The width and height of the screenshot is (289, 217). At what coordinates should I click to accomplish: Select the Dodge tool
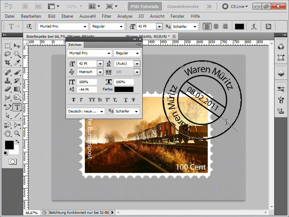pyautogui.click(x=17, y=97)
